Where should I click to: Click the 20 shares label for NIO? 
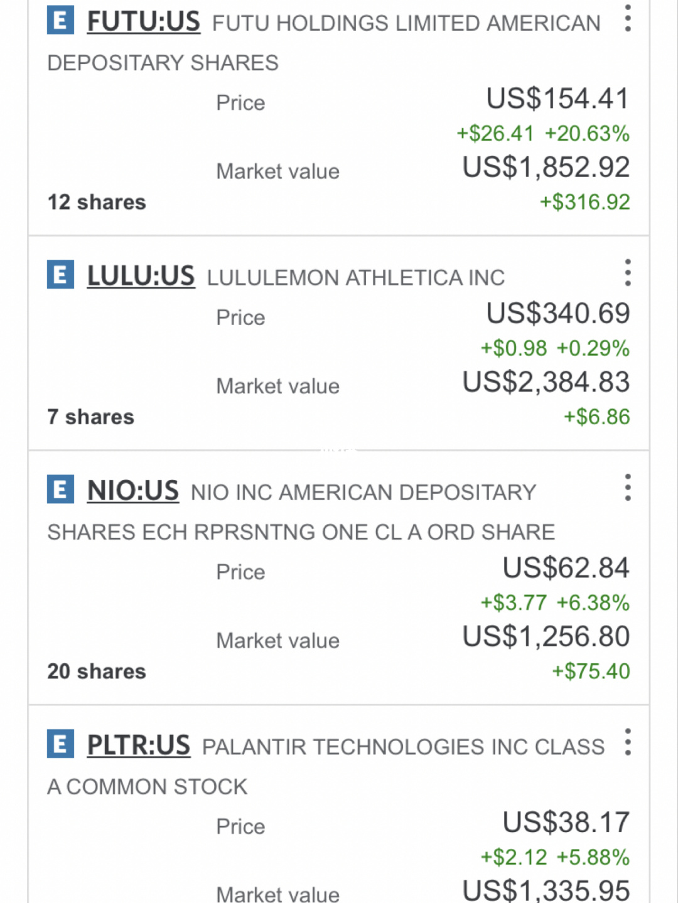(x=97, y=671)
